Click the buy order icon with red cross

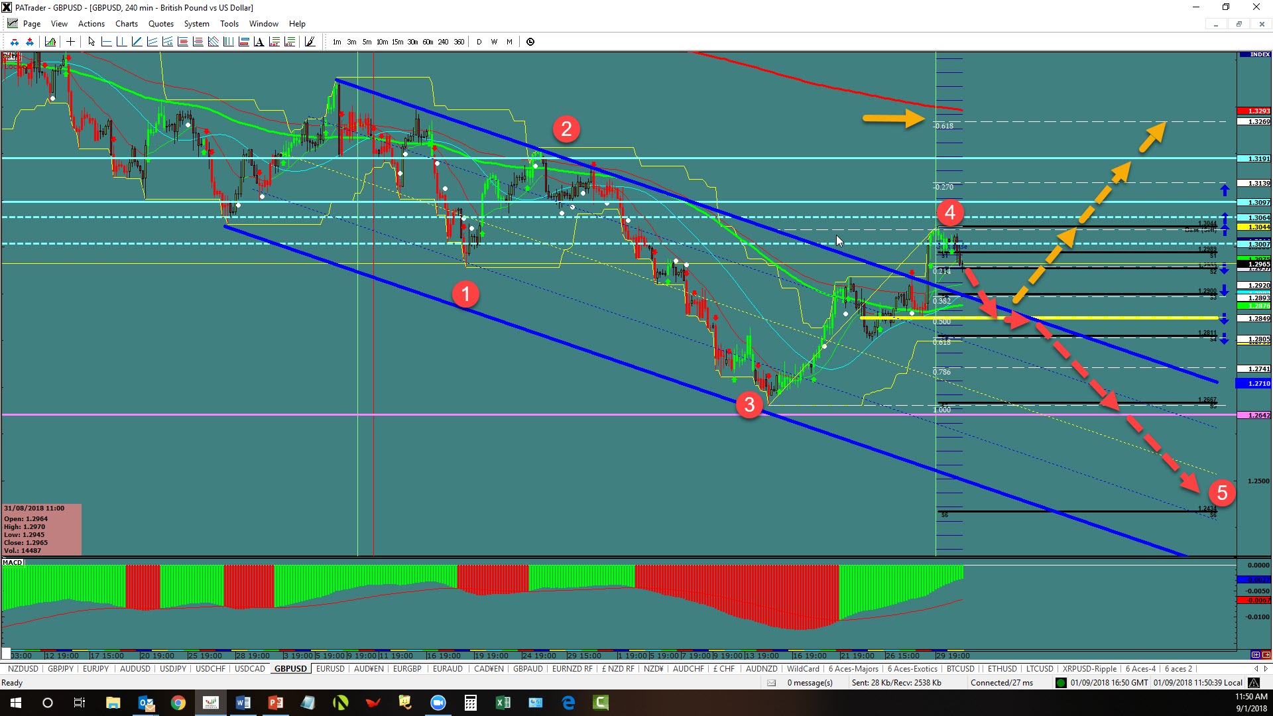30,42
